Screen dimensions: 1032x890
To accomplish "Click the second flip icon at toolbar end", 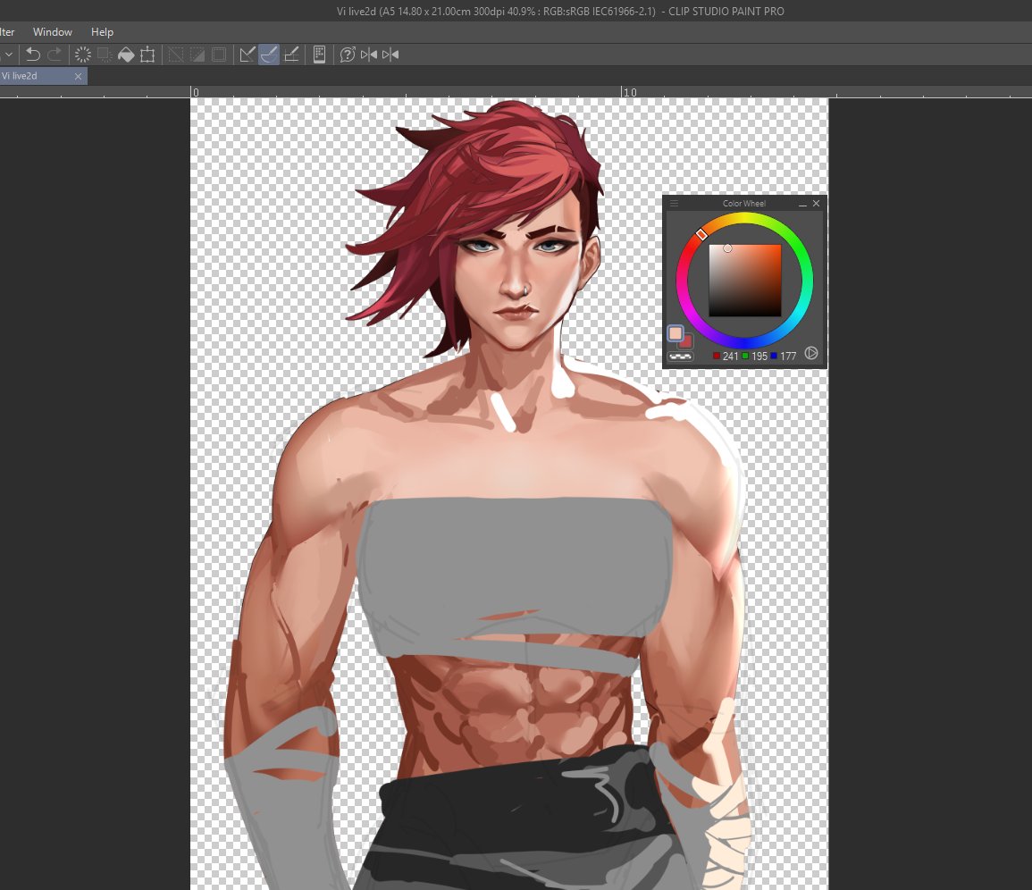I will pyautogui.click(x=390, y=55).
